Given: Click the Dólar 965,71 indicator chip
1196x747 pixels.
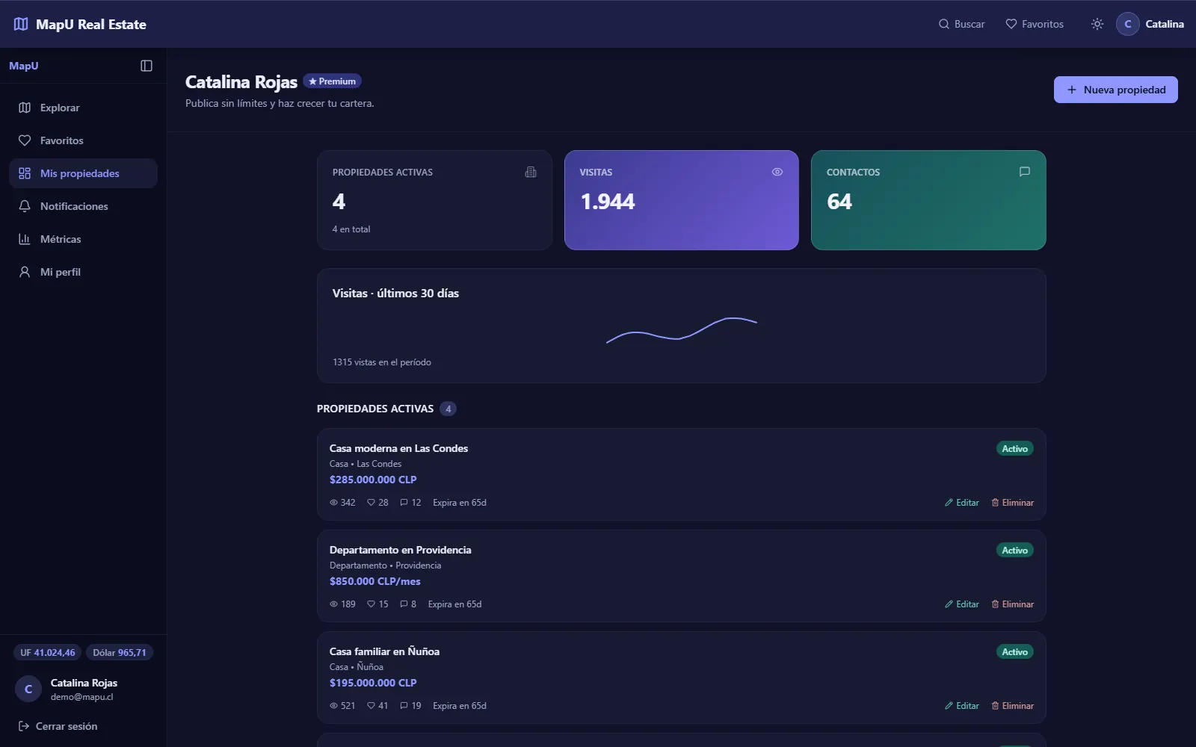Looking at the screenshot, I should click(x=120, y=653).
